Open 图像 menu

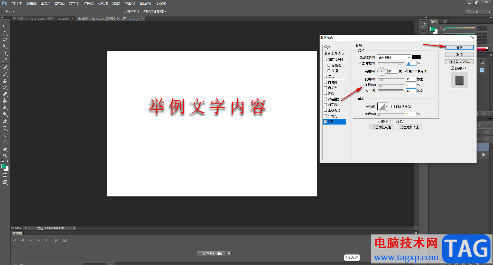(x=45, y=4)
